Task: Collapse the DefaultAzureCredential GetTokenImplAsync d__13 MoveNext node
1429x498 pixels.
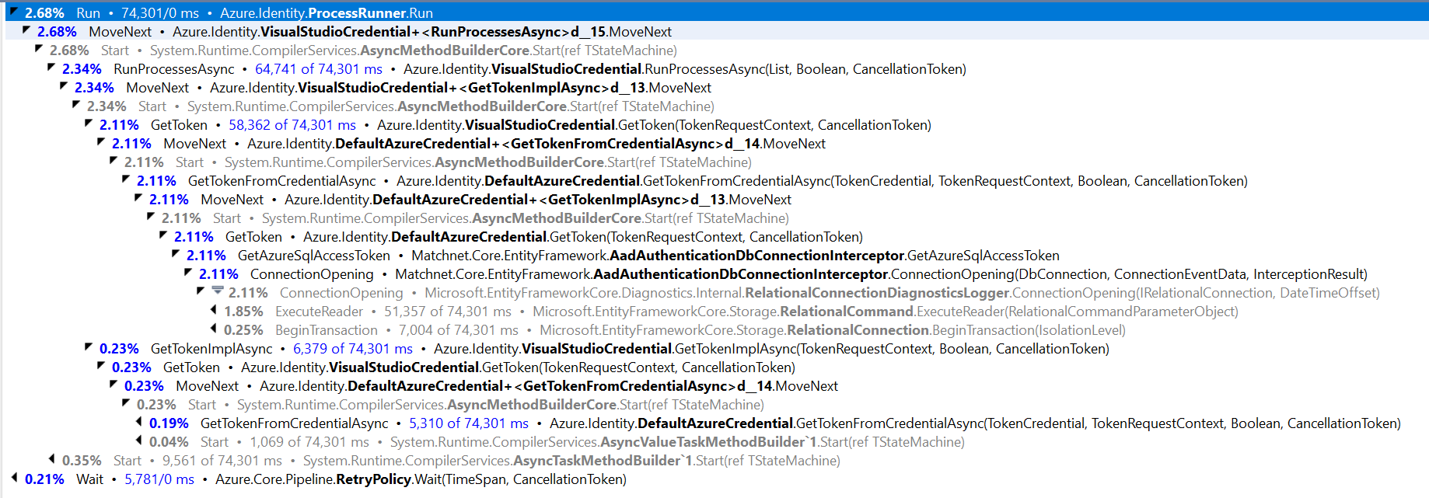Action: (x=138, y=198)
